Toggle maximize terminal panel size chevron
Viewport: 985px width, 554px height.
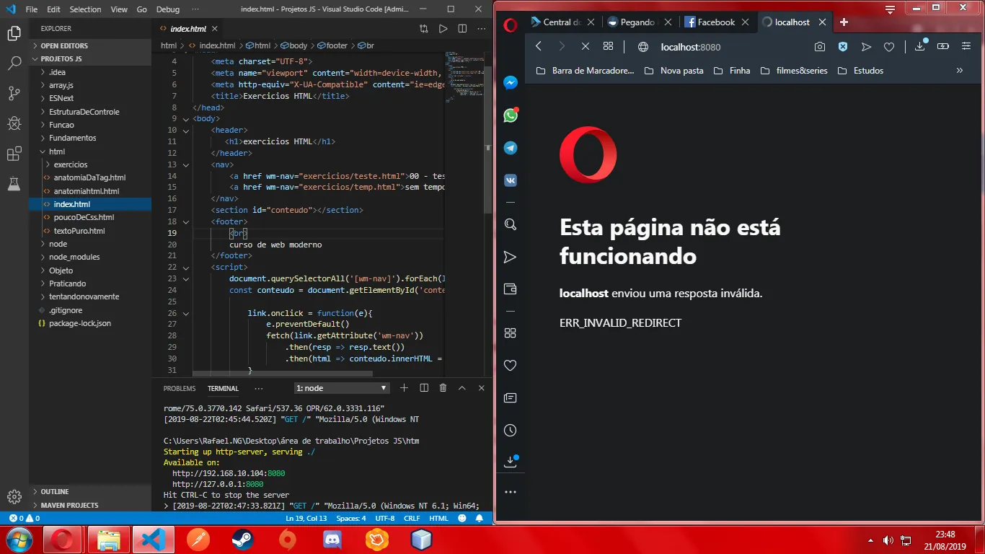(462, 388)
